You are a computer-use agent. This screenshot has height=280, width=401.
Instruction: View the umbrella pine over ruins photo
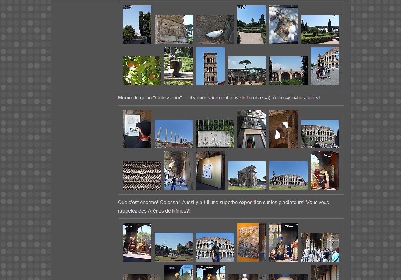(247, 71)
